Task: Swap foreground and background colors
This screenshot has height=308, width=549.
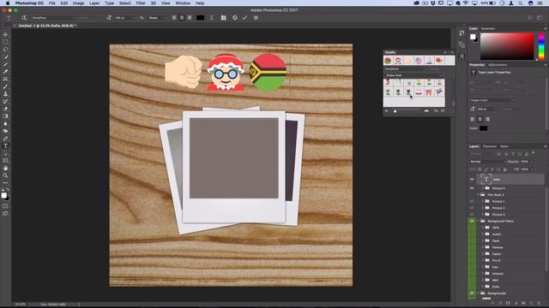Action: [8, 190]
